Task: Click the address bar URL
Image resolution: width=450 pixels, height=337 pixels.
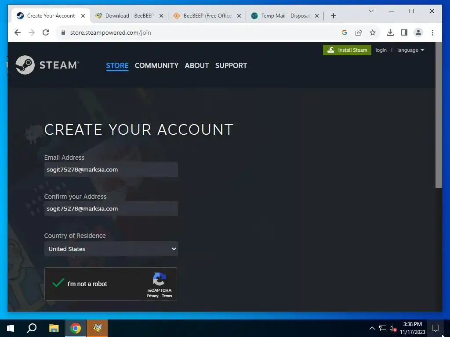Action: (x=110, y=32)
